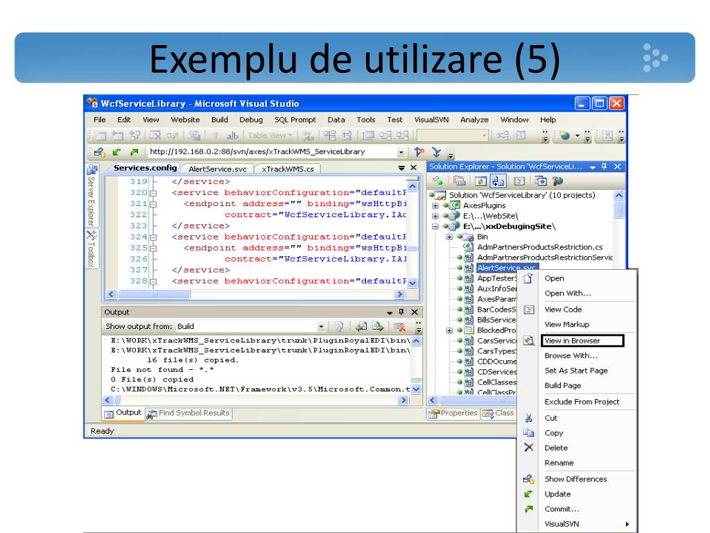Click Solution Explorer scrollbar up arrow

pyautogui.click(x=618, y=195)
